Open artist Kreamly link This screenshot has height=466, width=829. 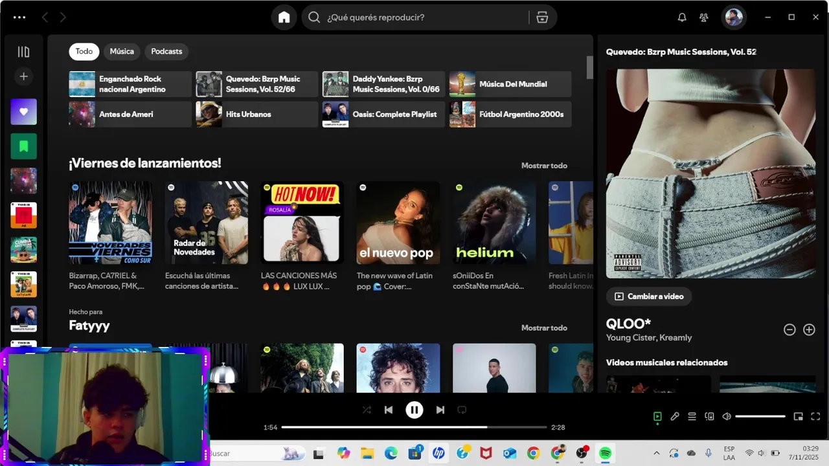[676, 338]
